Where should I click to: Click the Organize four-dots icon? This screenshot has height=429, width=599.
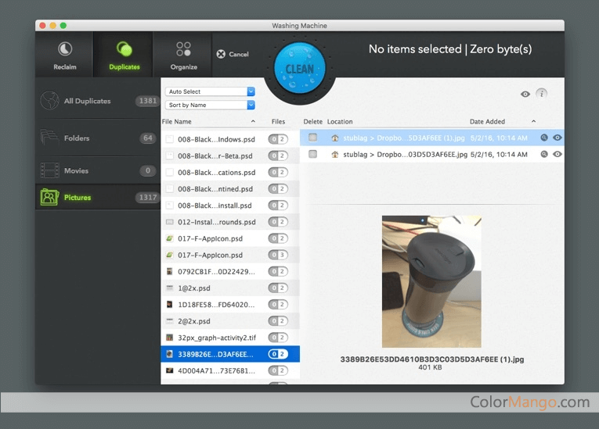(x=183, y=48)
